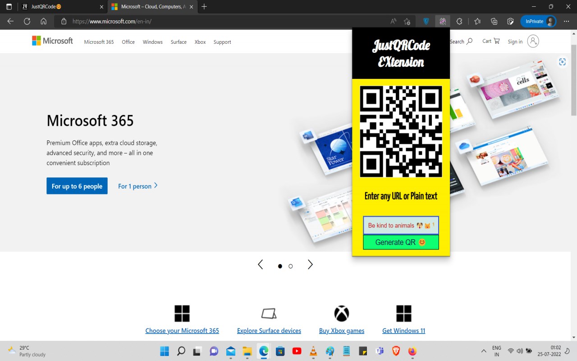
Task: Expand the system tray hidden icons chevron
Action: [484, 351]
